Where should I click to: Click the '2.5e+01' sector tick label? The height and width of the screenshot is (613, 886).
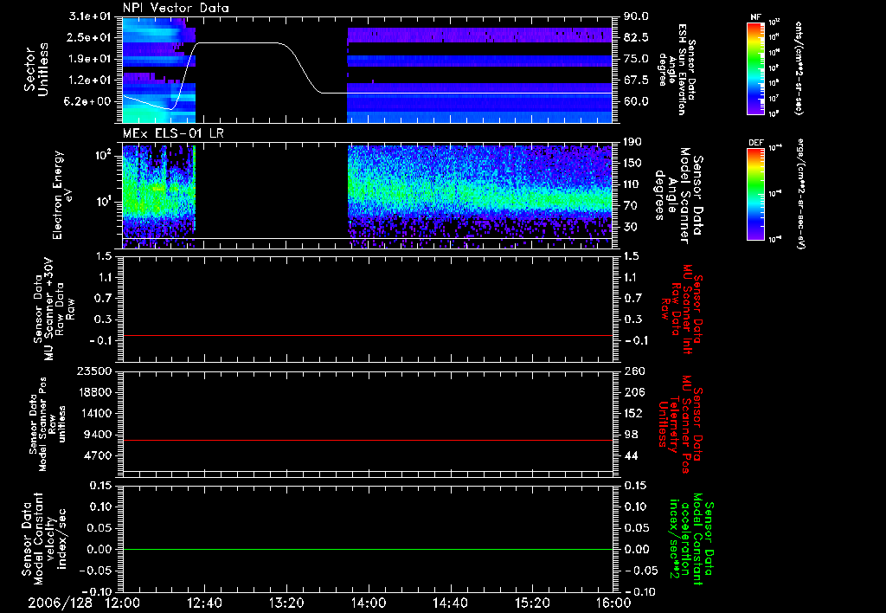pyautogui.click(x=90, y=37)
